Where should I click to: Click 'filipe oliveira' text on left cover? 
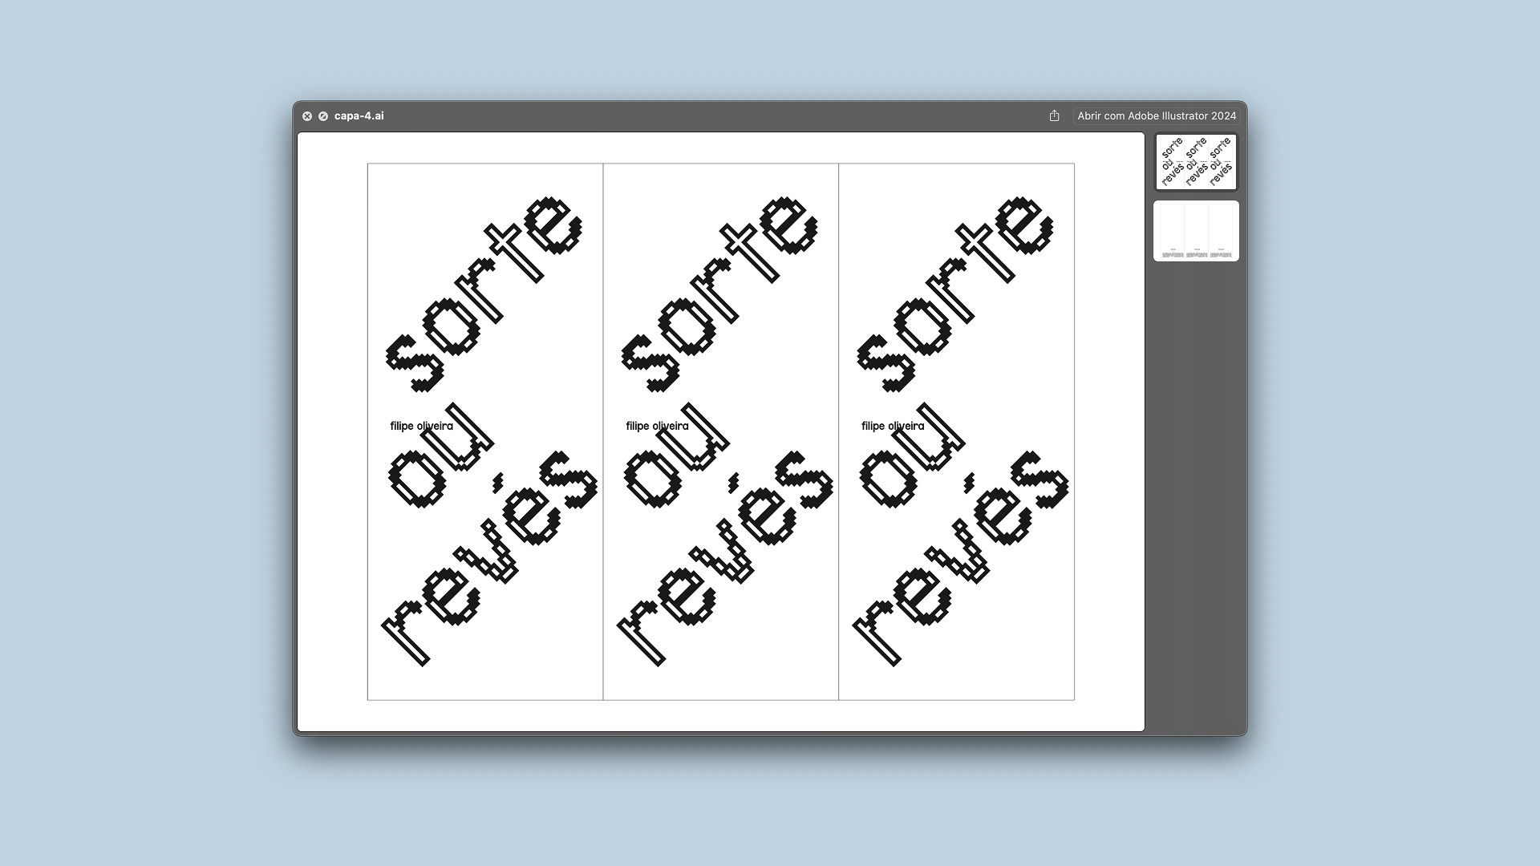tap(421, 426)
